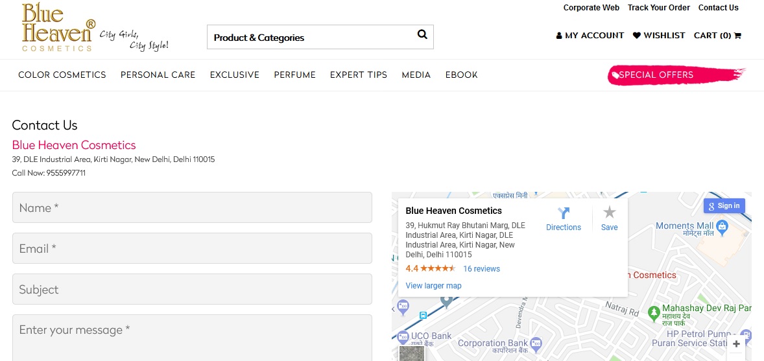
Task: Click the 39, DLE Industrial Area address text
Action: click(x=113, y=159)
